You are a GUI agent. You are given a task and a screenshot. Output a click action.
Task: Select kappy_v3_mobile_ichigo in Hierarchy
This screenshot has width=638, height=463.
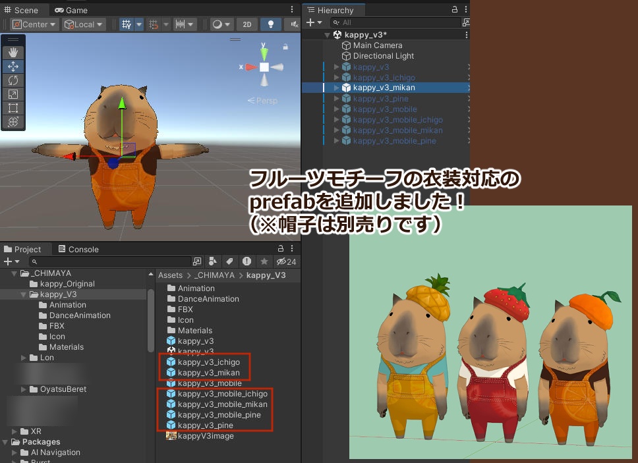point(397,120)
